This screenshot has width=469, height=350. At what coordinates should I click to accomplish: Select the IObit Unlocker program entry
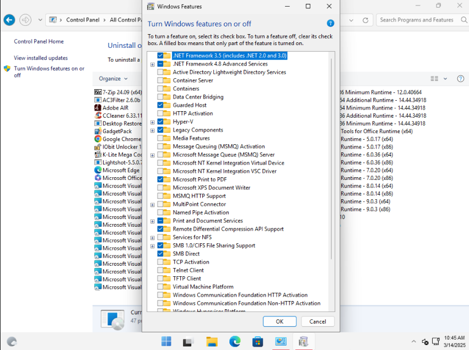click(118, 146)
